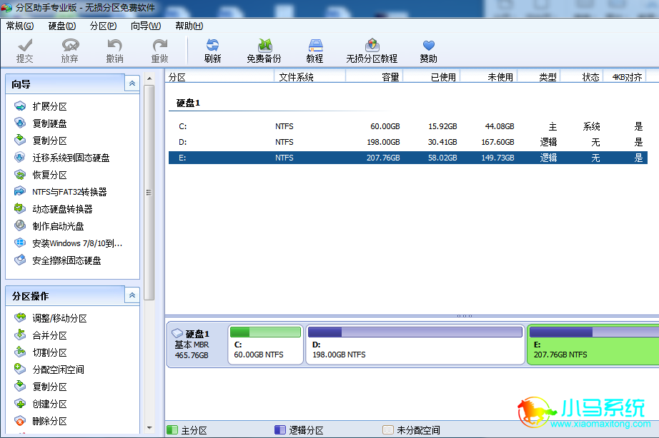Click the 状态 column header
This screenshot has height=438, width=659.
[582, 77]
